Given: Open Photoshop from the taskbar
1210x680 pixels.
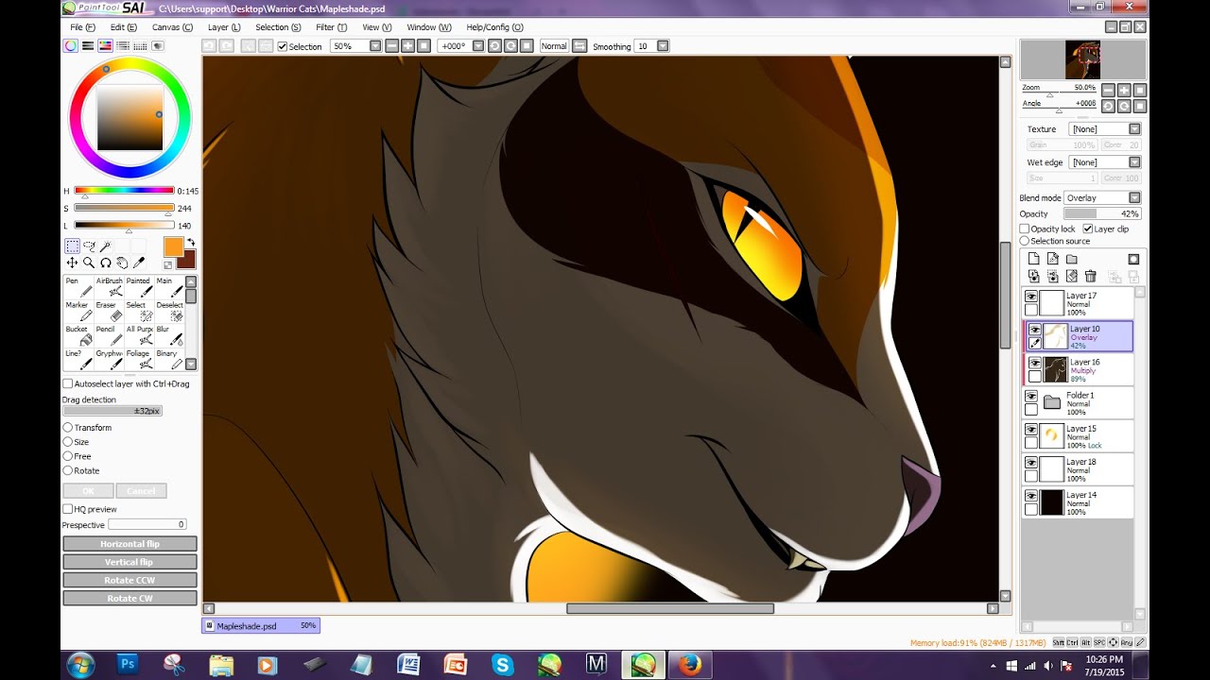Looking at the screenshot, I should tap(129, 664).
